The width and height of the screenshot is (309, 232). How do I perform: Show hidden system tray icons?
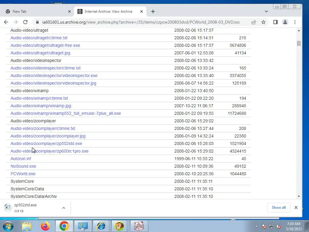(256, 227)
